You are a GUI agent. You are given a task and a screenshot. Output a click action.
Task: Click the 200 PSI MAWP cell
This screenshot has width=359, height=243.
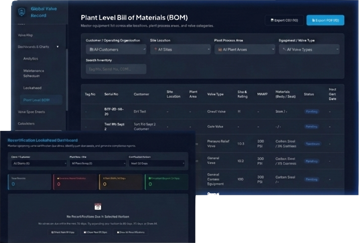tap(261, 144)
